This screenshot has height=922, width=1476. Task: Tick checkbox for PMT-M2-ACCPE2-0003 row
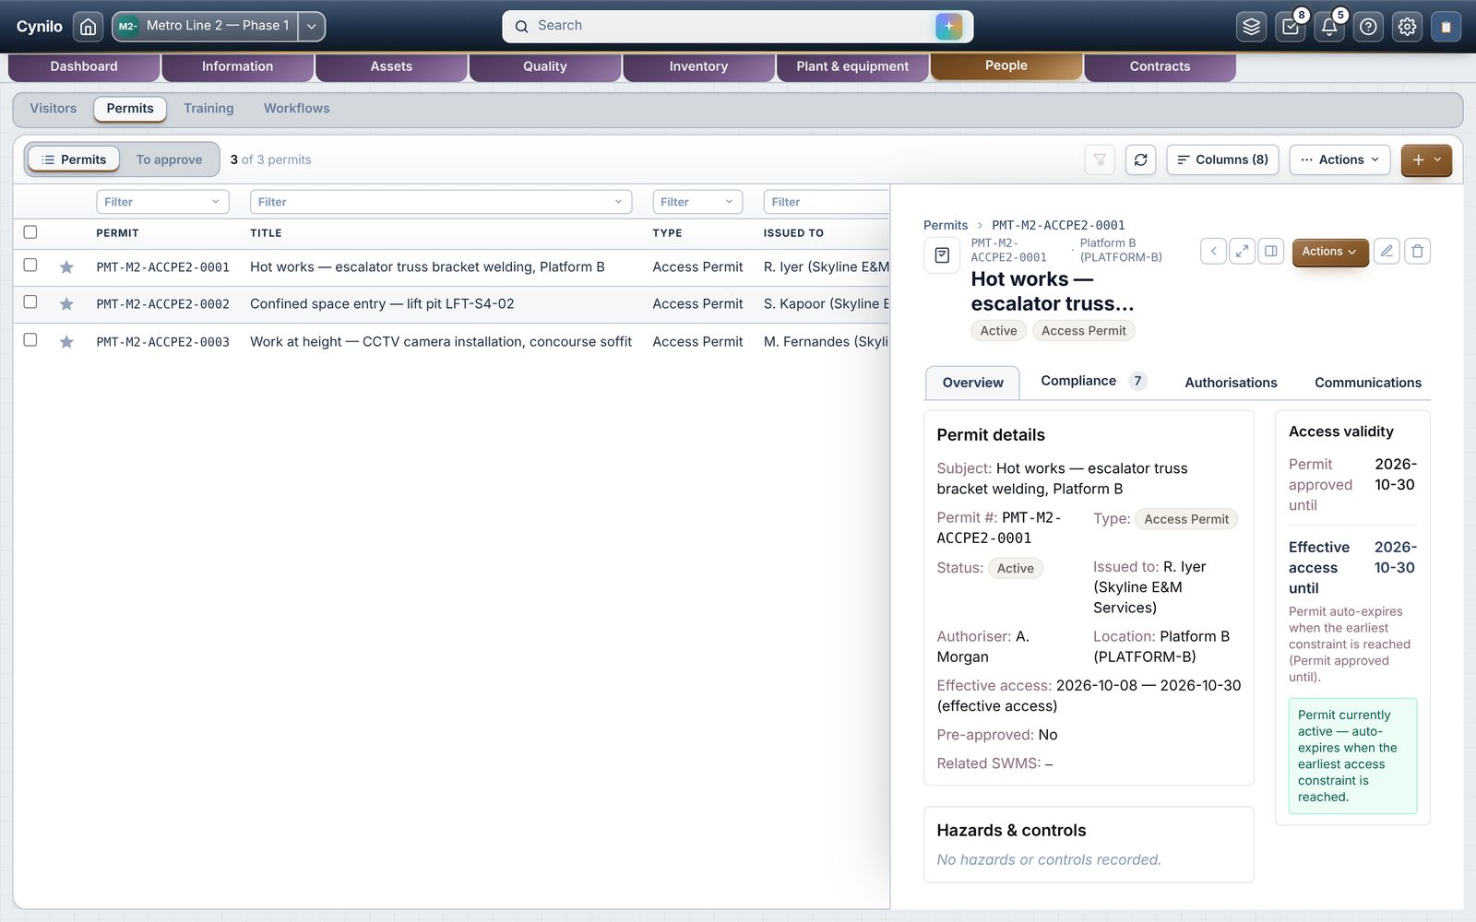(30, 340)
